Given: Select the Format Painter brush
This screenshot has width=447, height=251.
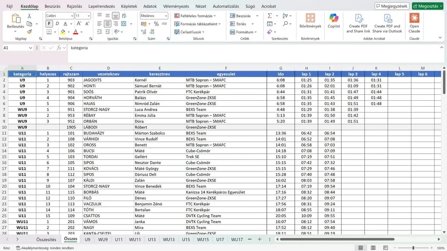Looking at the screenshot, I should coord(29,32).
